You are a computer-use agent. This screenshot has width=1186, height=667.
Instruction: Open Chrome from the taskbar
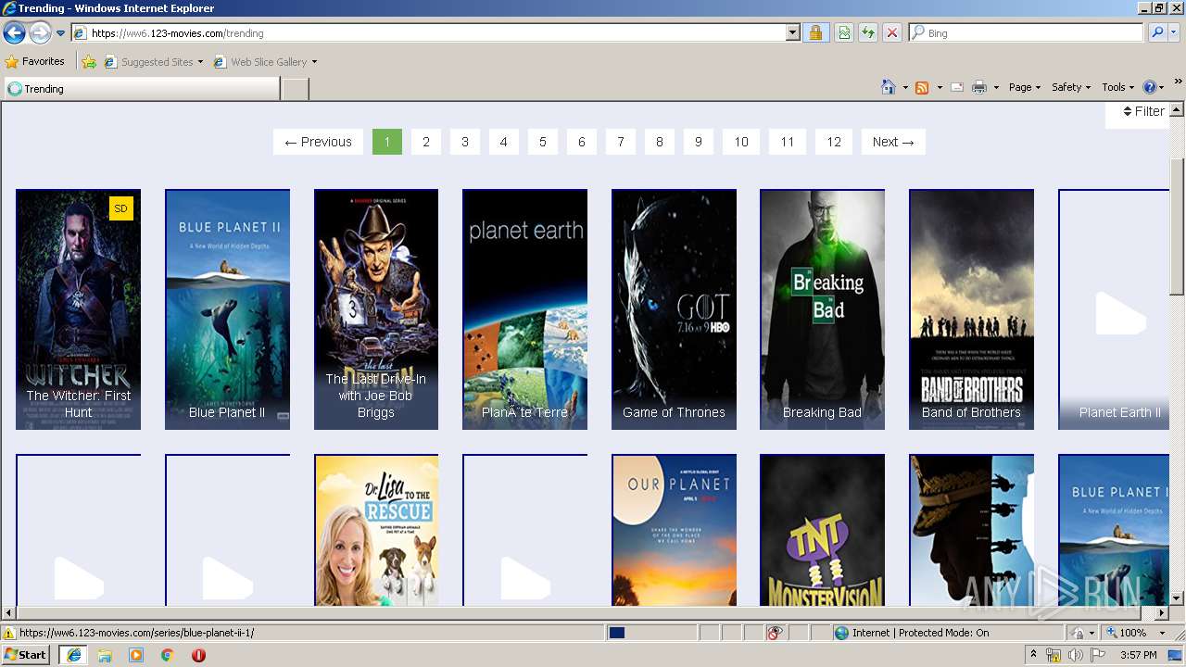(x=168, y=655)
